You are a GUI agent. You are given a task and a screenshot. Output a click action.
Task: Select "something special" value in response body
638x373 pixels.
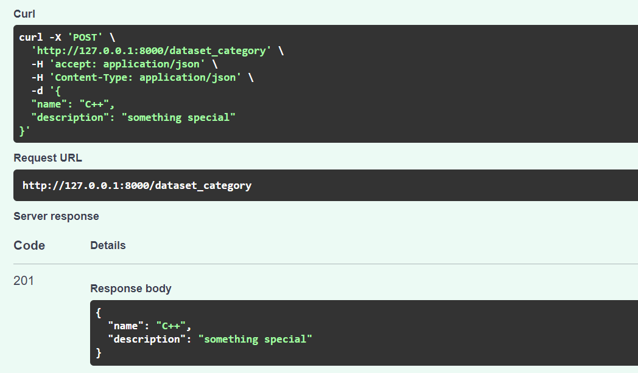255,340
